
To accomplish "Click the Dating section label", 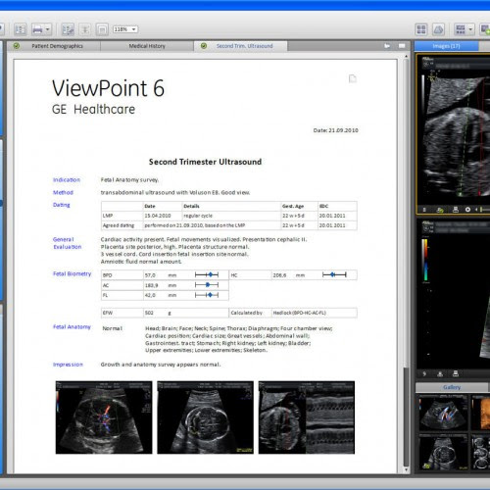I will (x=62, y=205).
